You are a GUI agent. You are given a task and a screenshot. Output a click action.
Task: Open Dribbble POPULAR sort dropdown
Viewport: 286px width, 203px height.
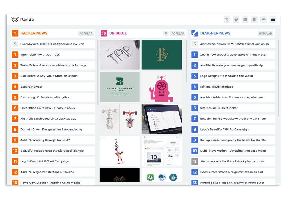pos(178,33)
